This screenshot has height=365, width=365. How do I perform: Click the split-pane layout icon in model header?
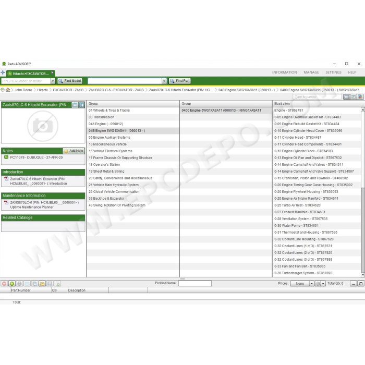point(81,105)
